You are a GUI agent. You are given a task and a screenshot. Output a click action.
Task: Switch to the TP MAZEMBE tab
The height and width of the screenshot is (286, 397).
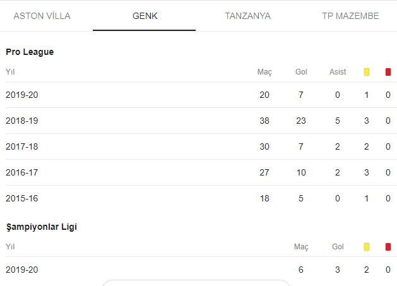[x=350, y=16]
